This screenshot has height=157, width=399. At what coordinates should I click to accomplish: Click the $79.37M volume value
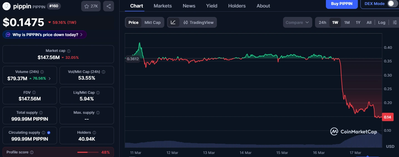click(17, 78)
